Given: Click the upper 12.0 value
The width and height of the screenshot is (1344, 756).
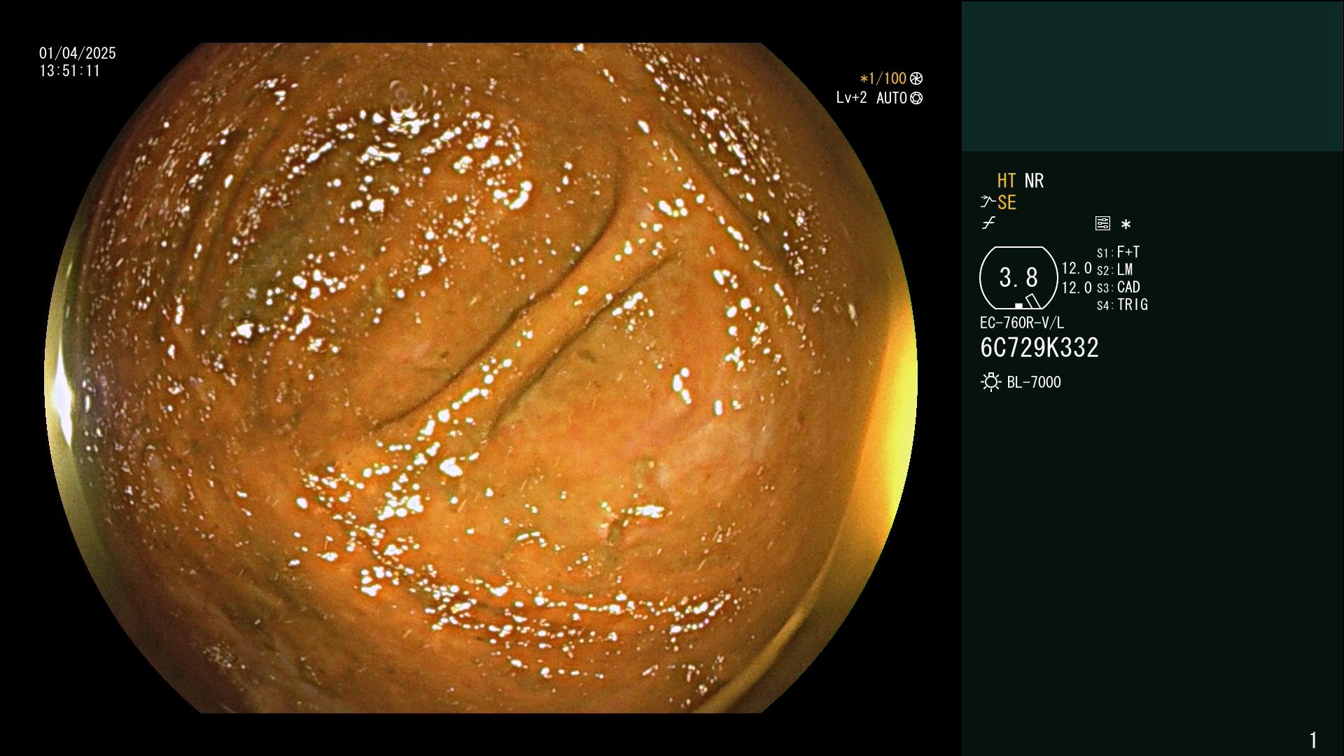Looking at the screenshot, I should (x=1077, y=268).
